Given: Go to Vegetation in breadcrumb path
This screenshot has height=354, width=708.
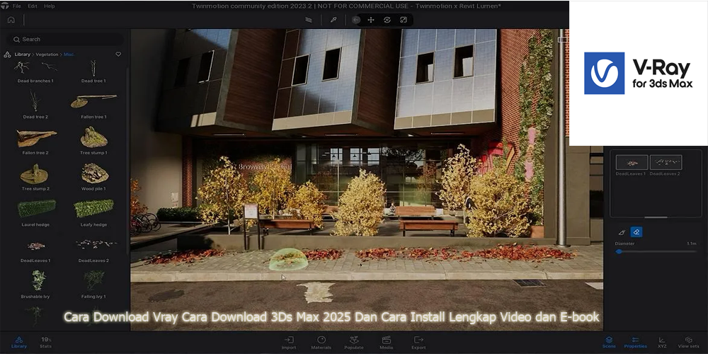Looking at the screenshot, I should click(x=47, y=55).
